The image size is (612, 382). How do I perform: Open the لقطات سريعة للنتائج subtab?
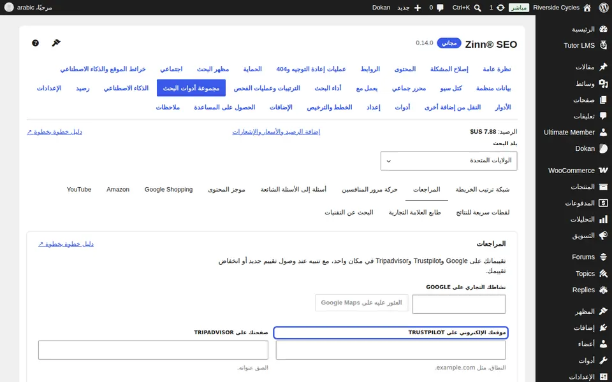pyautogui.click(x=483, y=213)
